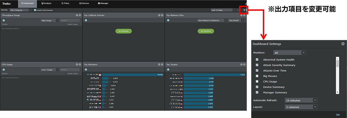The image size is (347, 118).
Task: Collapse the Throughput Usage panel
Action: click(x=77, y=15)
